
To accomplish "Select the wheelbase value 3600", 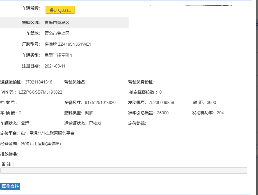I will 211,103.
